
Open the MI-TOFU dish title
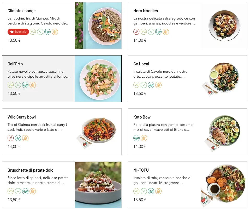tap(141, 170)
